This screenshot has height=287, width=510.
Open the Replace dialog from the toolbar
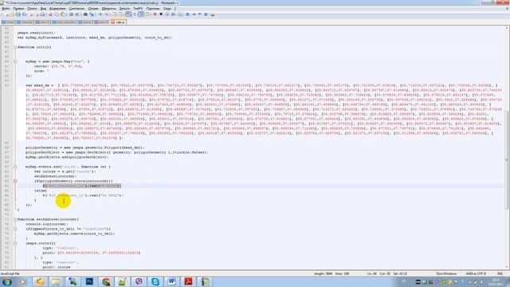pos(92,14)
